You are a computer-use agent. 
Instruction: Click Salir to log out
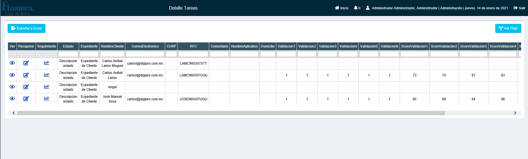519,8
